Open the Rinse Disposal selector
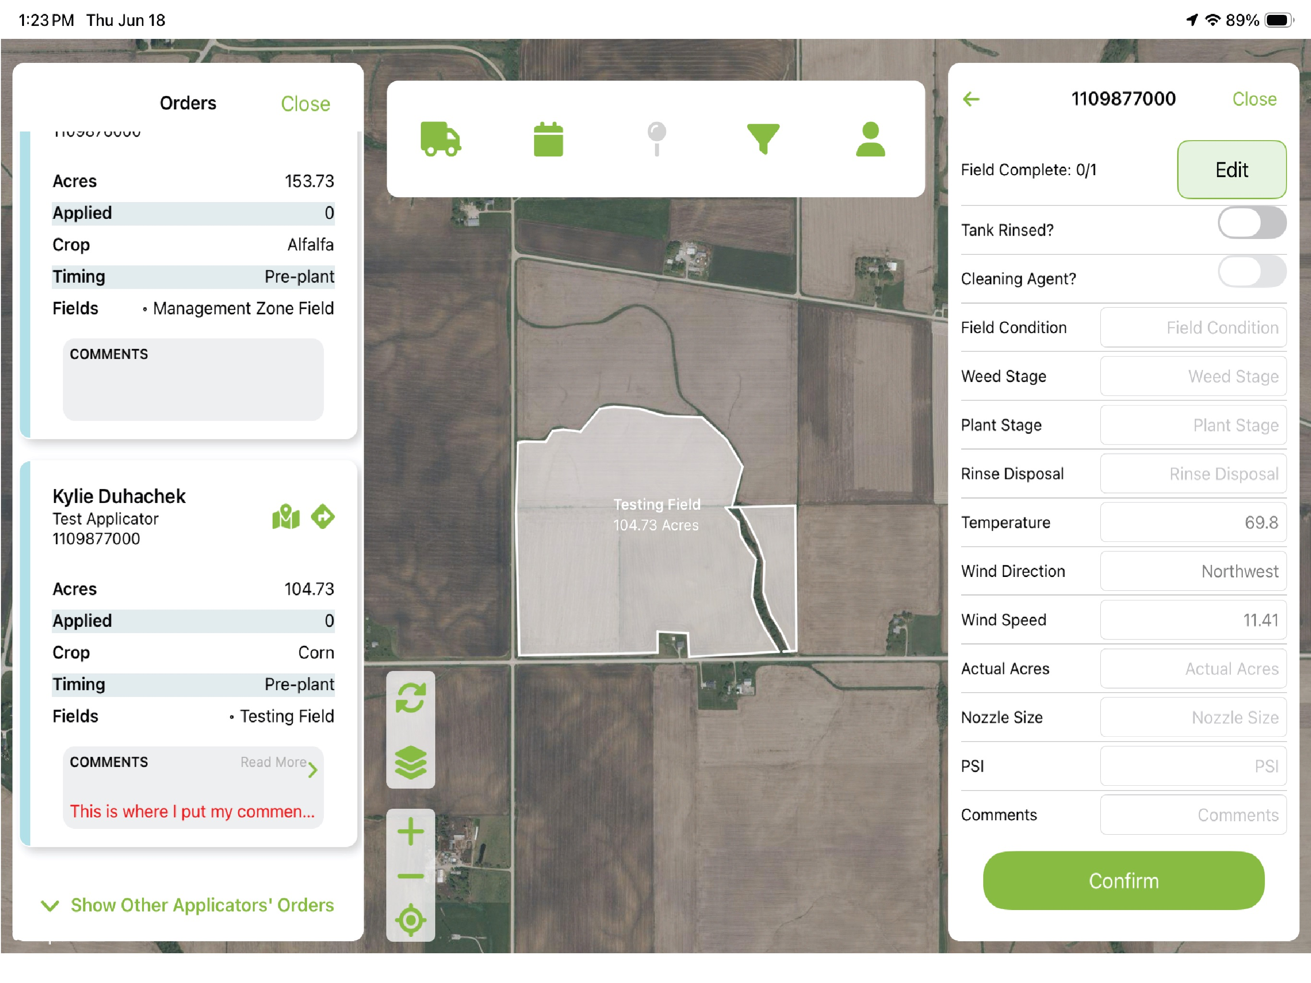Screen dimensions: 1311x983 1193,474
